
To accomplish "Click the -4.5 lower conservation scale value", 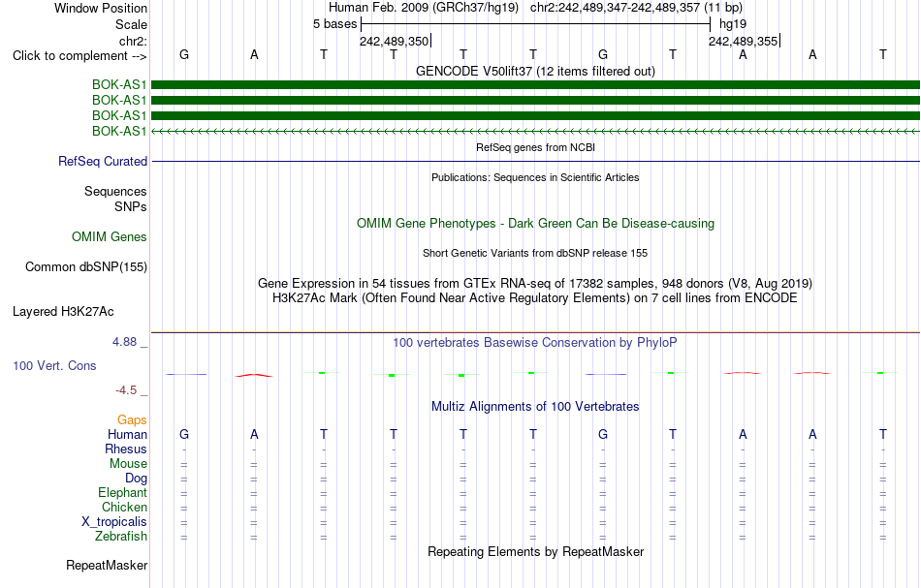I will 126,390.
